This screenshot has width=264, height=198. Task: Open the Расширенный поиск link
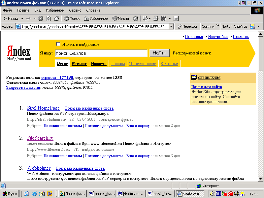[192, 53]
